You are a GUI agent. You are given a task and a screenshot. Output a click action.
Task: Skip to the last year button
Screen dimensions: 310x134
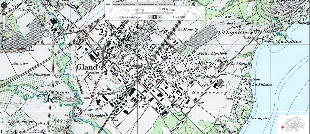[160, 17]
